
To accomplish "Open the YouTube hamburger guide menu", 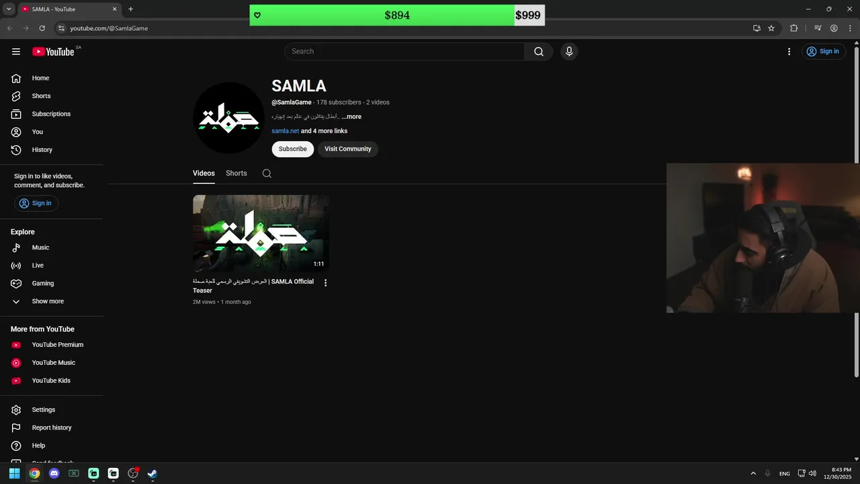I will click(16, 52).
